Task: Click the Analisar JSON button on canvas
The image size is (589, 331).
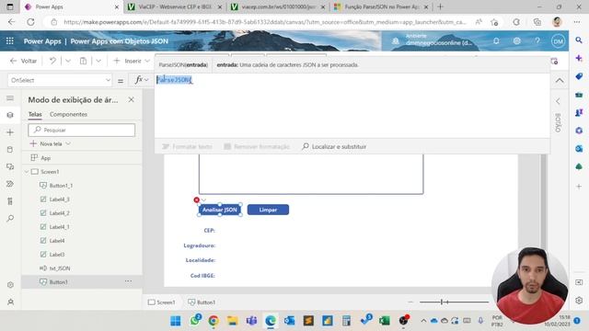Action: pos(220,210)
